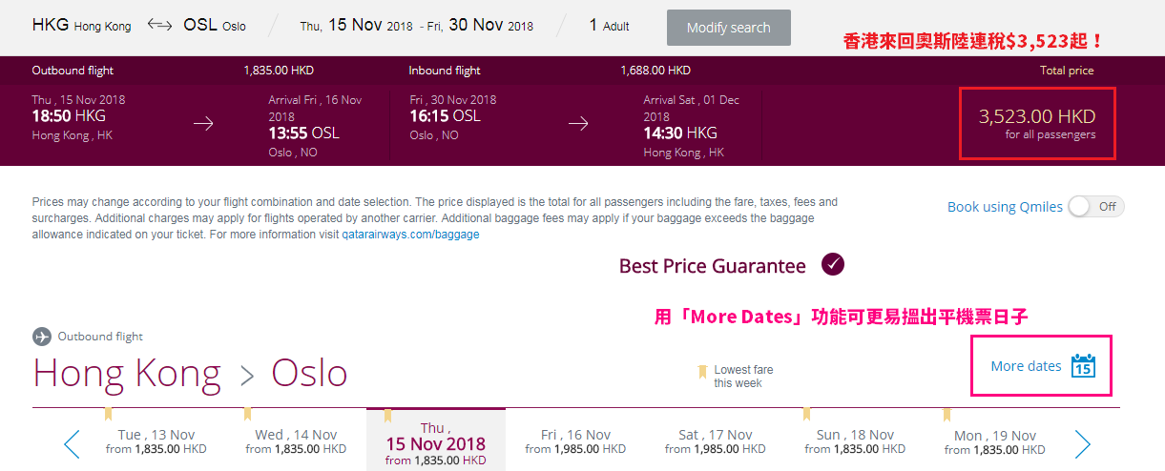1165x471 pixels.
Task: Select the Wed, 14 Nov fare tab
Action: click(x=296, y=441)
